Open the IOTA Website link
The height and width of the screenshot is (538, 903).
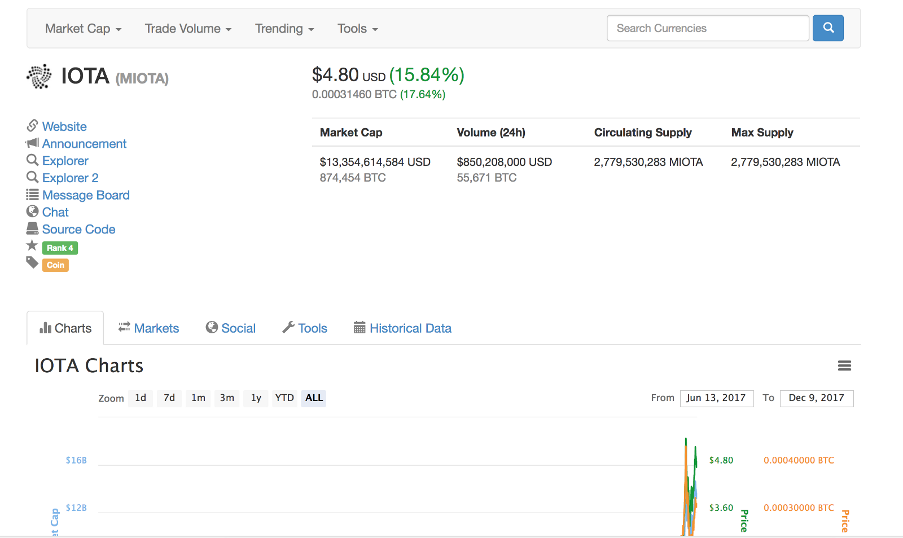pyautogui.click(x=64, y=126)
